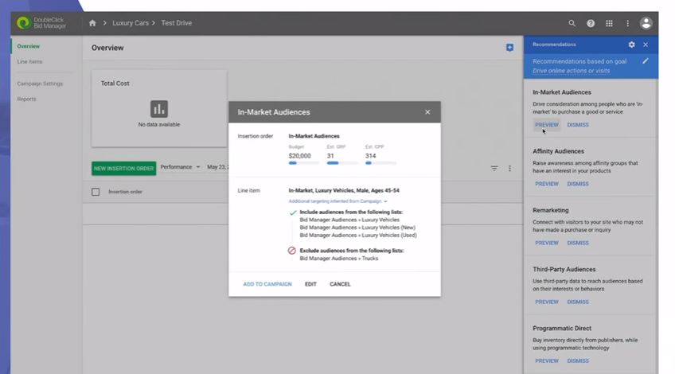675x374 pixels.
Task: Navigate to Luxury Cars breadcrumb
Action: pos(131,23)
